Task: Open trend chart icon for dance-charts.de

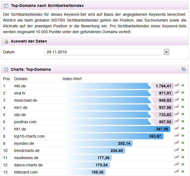Action: coord(177,164)
